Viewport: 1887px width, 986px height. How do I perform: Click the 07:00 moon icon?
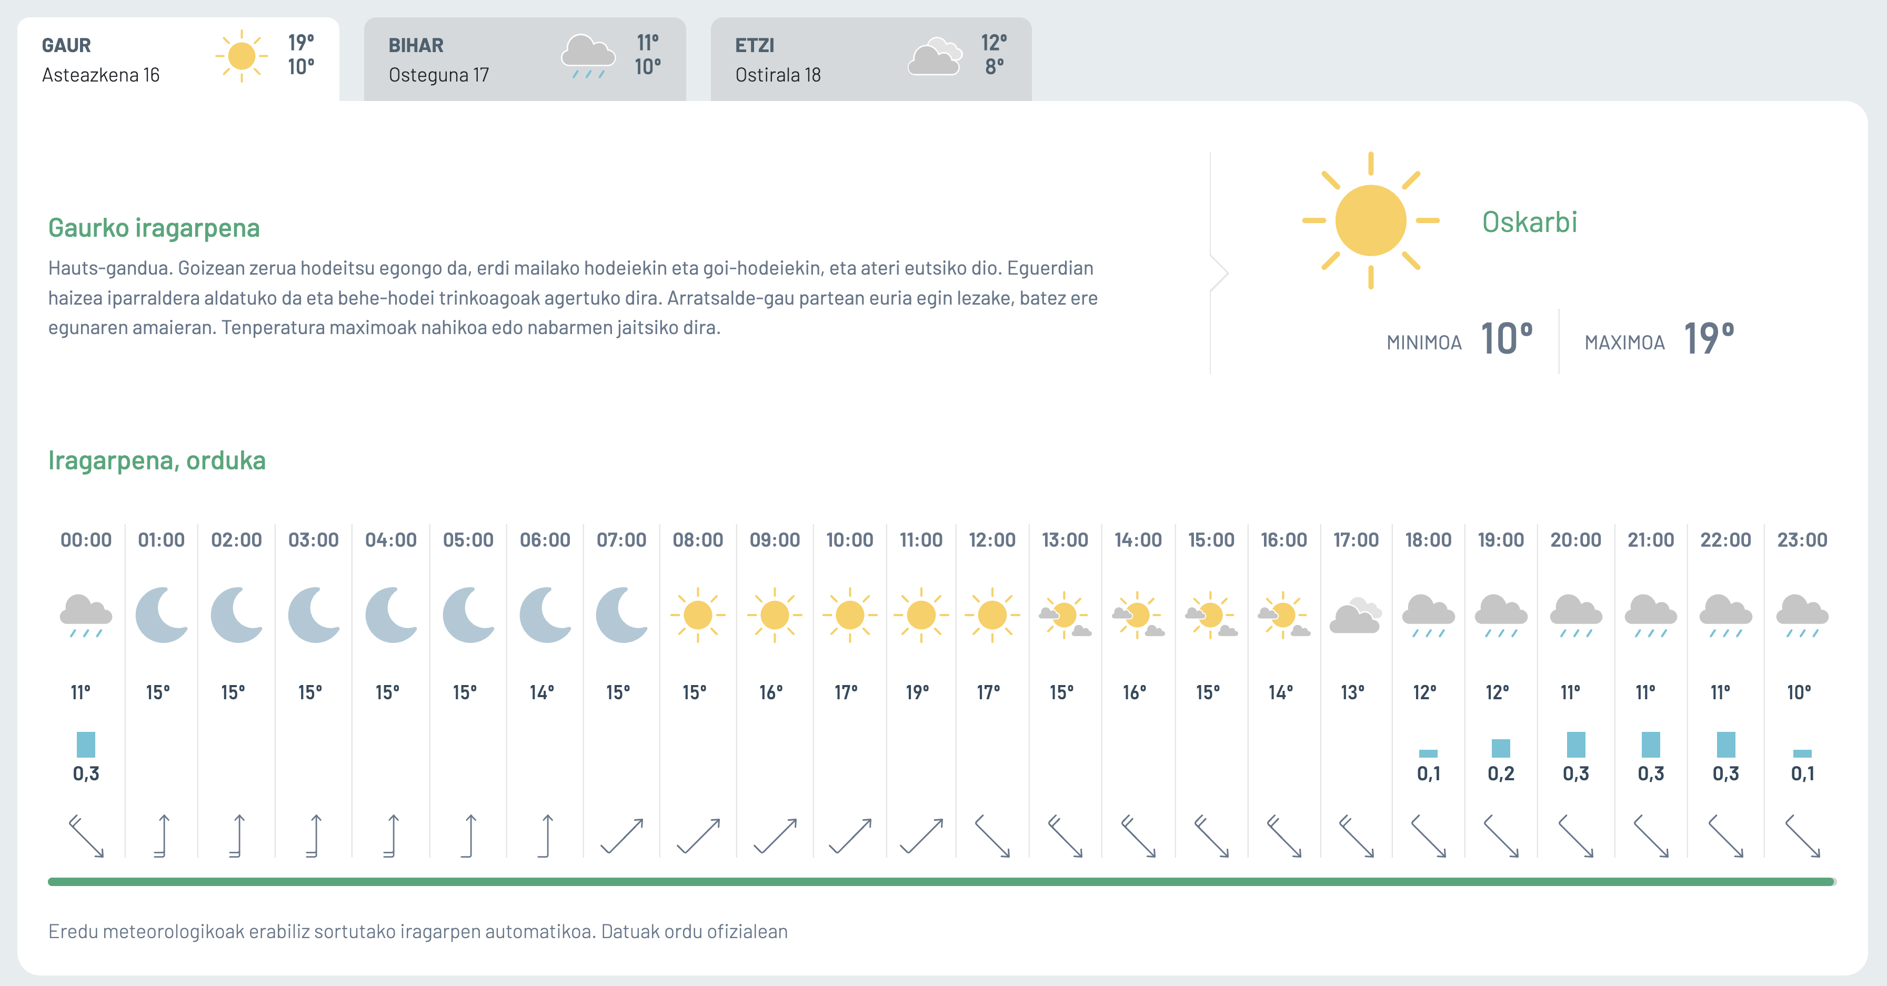tap(621, 615)
